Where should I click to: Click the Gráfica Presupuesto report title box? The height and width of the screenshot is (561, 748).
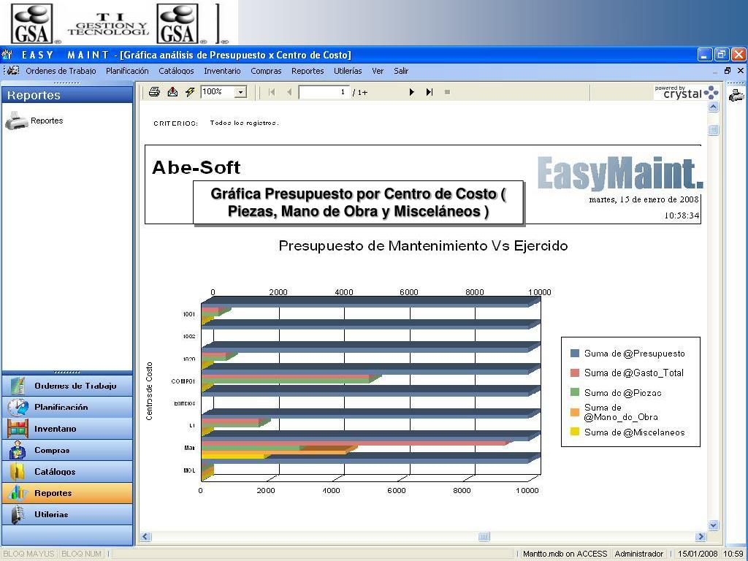coord(358,202)
